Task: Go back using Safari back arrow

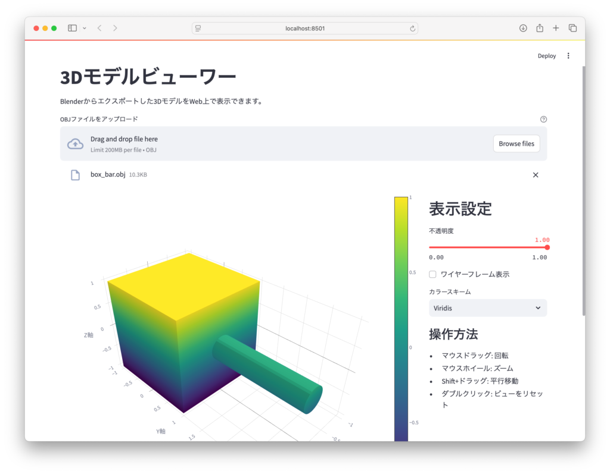Action: coord(99,28)
